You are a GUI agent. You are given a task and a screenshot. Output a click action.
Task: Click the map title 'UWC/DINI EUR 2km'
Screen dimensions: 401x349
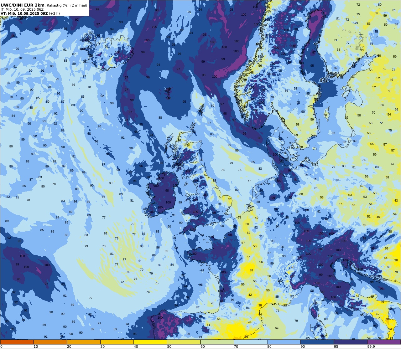23,5
